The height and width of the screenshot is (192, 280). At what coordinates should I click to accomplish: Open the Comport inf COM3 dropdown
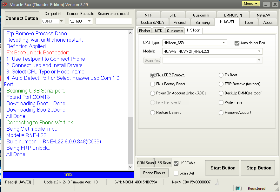62,21
